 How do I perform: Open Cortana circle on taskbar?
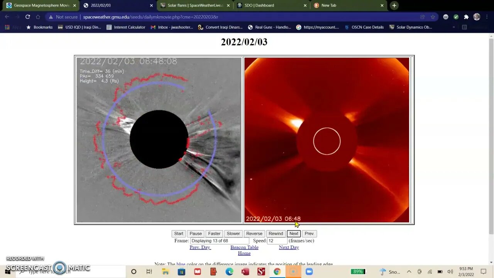click(134, 272)
